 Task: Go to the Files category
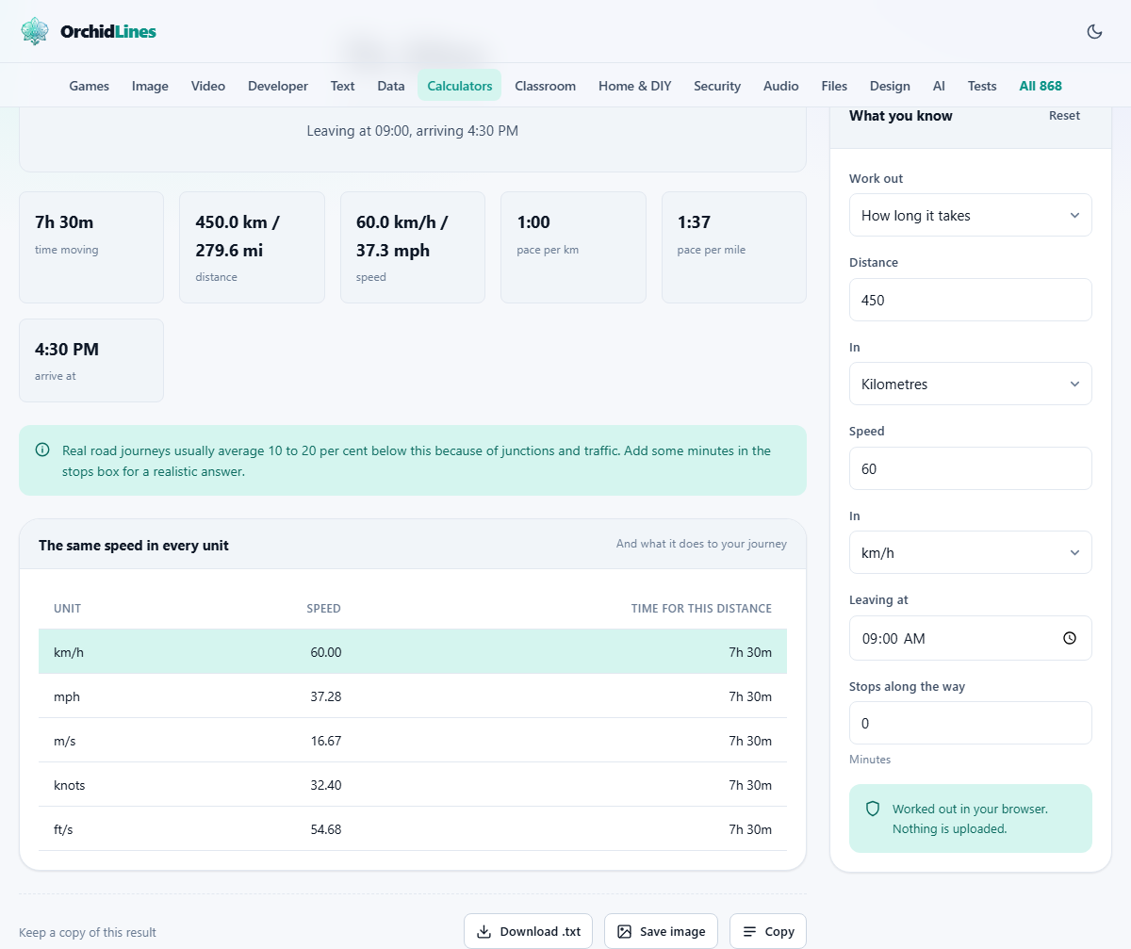tap(834, 86)
